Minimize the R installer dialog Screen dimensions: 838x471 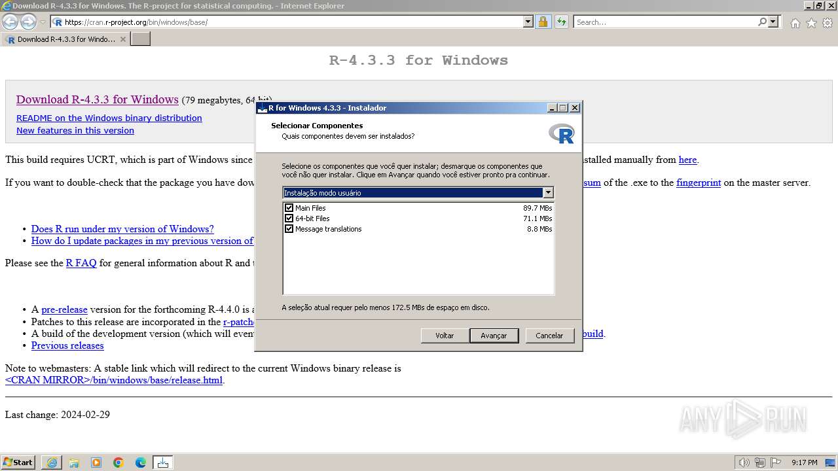click(552, 108)
